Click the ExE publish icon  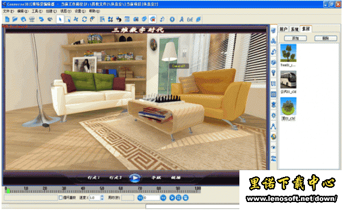point(190,19)
